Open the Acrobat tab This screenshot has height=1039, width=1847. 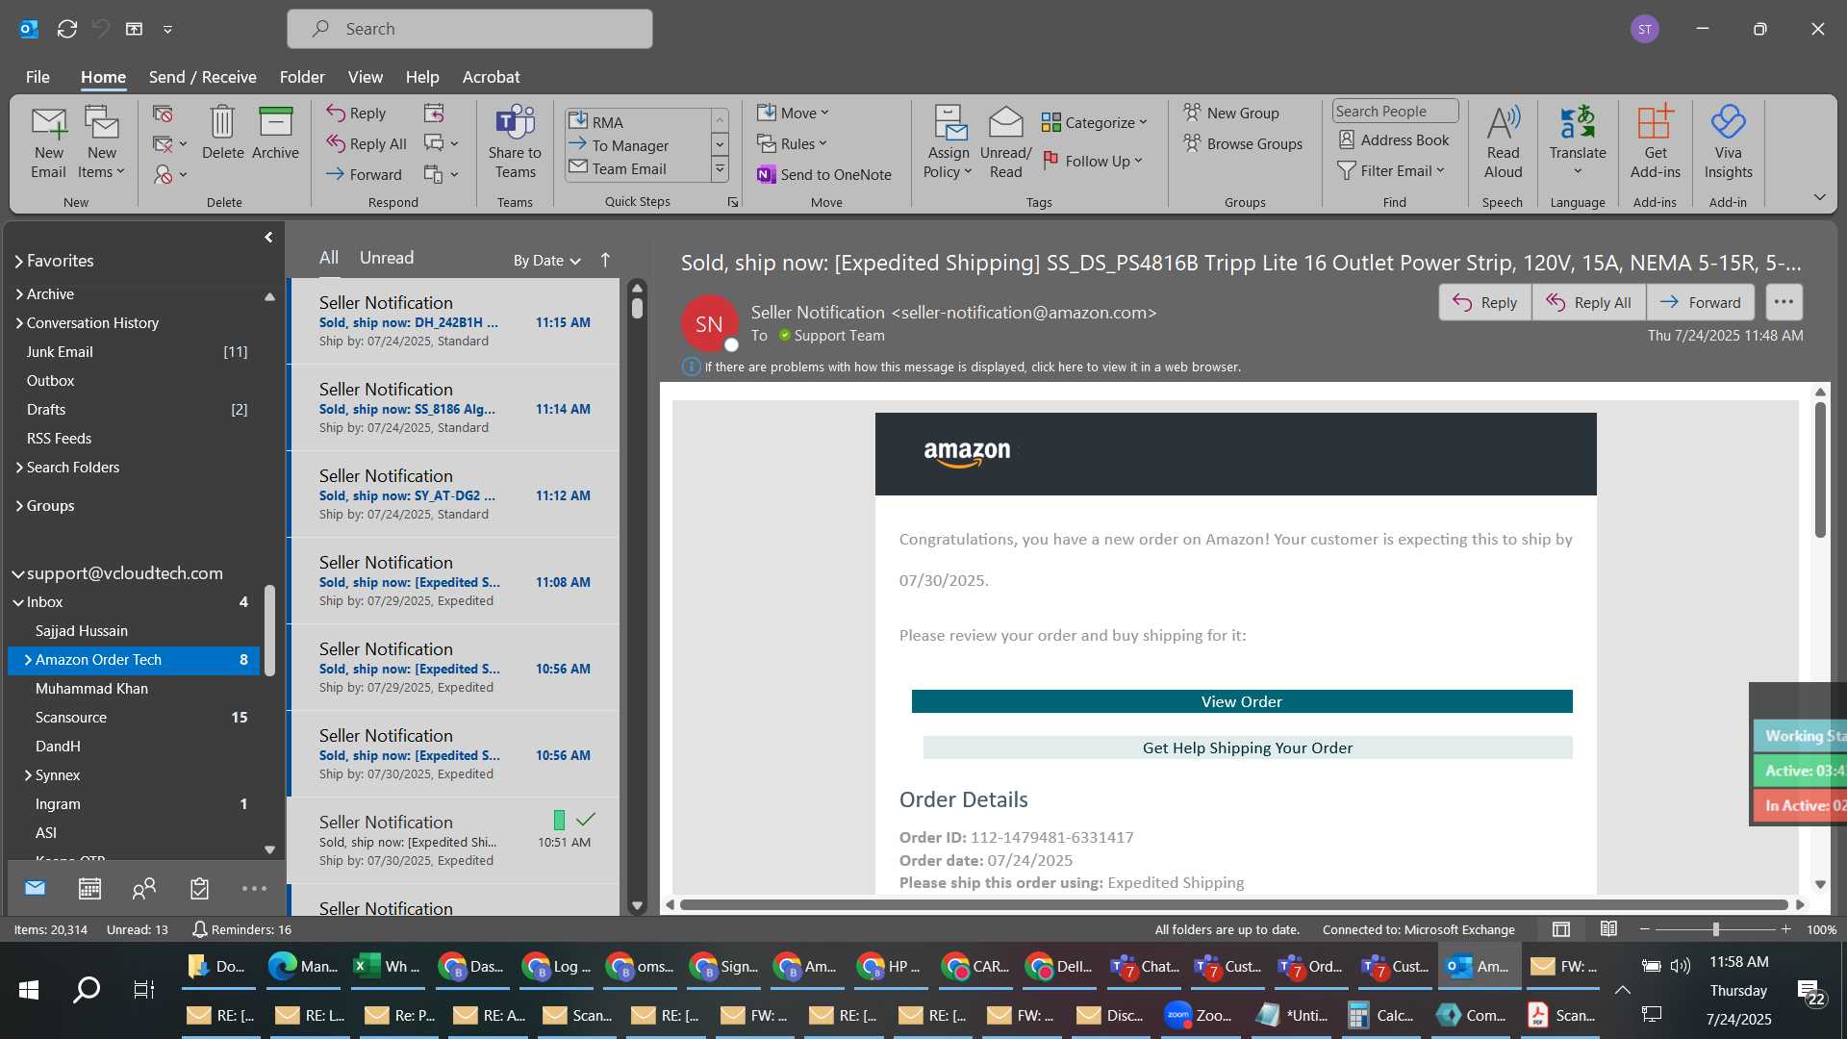pos(491,77)
